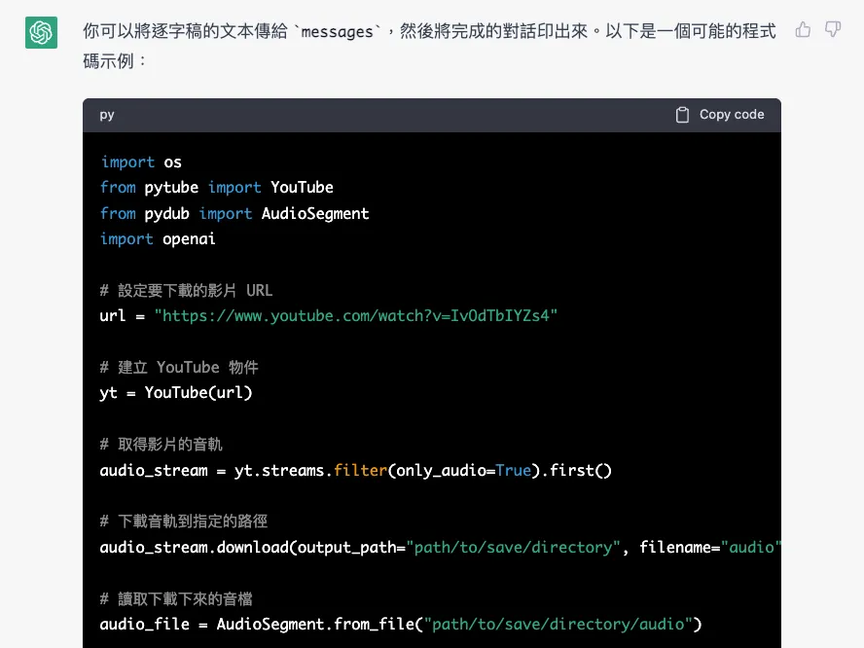Viewport: 864px width, 648px height.
Task: Click the YouTube URL string in code
Action: pyautogui.click(x=356, y=316)
